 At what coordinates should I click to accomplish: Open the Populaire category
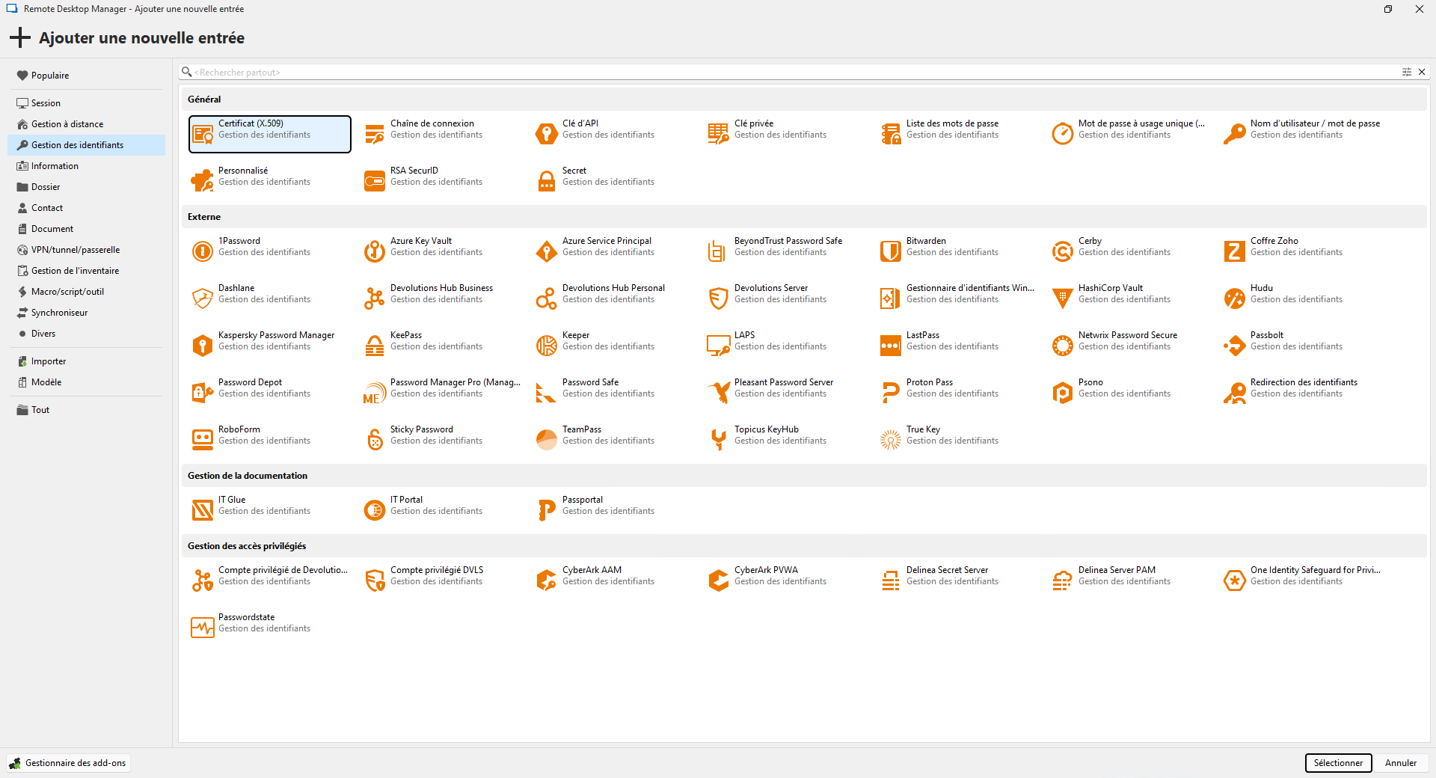tap(87, 76)
